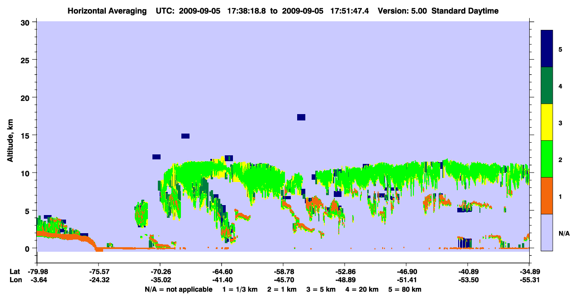
Task: Click the longitude value -45.70
Action: (x=283, y=280)
